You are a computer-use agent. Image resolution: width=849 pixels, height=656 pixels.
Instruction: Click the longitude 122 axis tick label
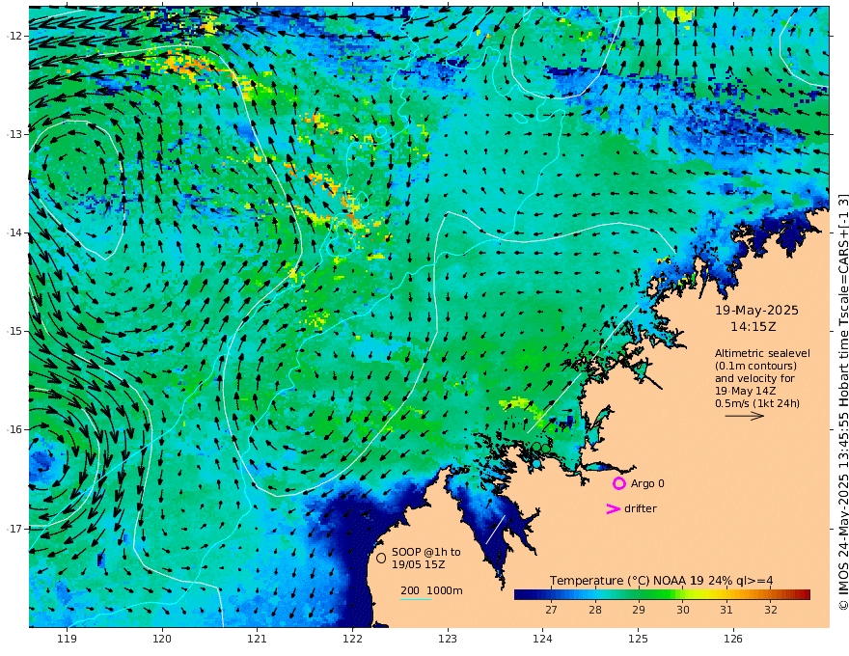tap(352, 639)
